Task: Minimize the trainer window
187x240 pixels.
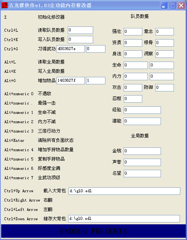Action: pos(164,6)
